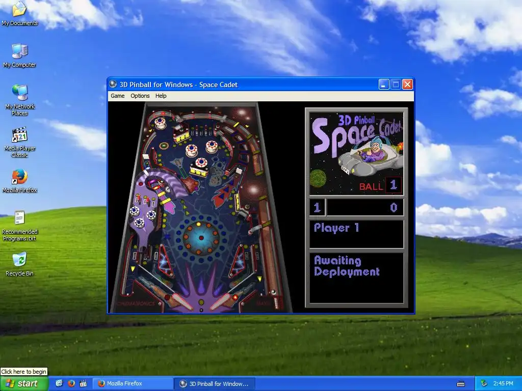Select the Recycle Bin desktop icon
The image size is (522, 391).
tap(20, 264)
